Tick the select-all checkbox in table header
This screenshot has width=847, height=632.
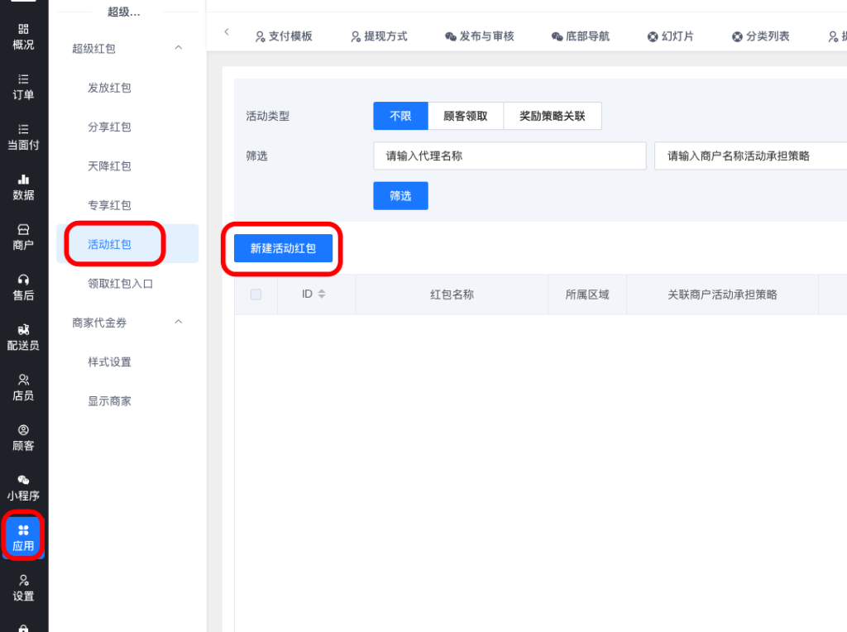pyautogui.click(x=256, y=294)
